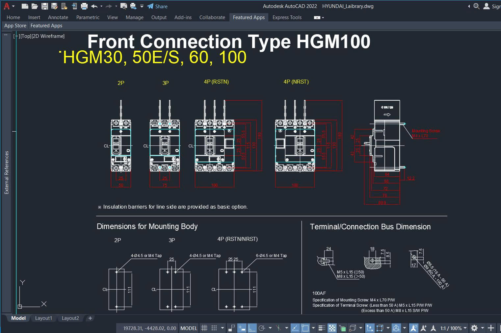Toggle the drawing grid display
Screen dimensions: 501x333
[204, 328]
